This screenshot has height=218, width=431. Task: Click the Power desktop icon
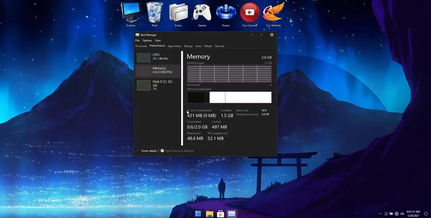pyautogui.click(x=226, y=13)
